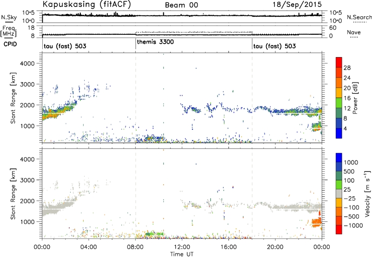Click the '20:00' time axis tick label
The image size is (372, 257).
tap(275, 247)
